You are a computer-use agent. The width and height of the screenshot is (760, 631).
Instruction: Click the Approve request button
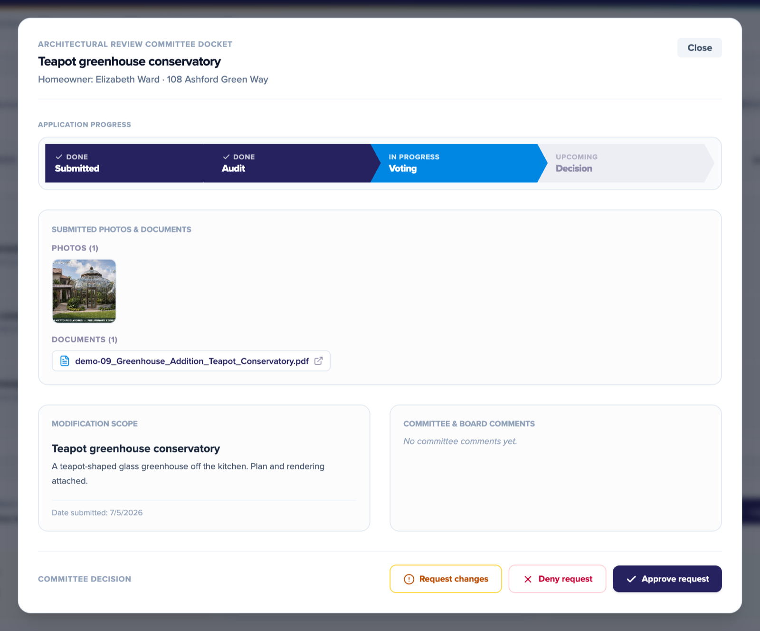pos(667,579)
